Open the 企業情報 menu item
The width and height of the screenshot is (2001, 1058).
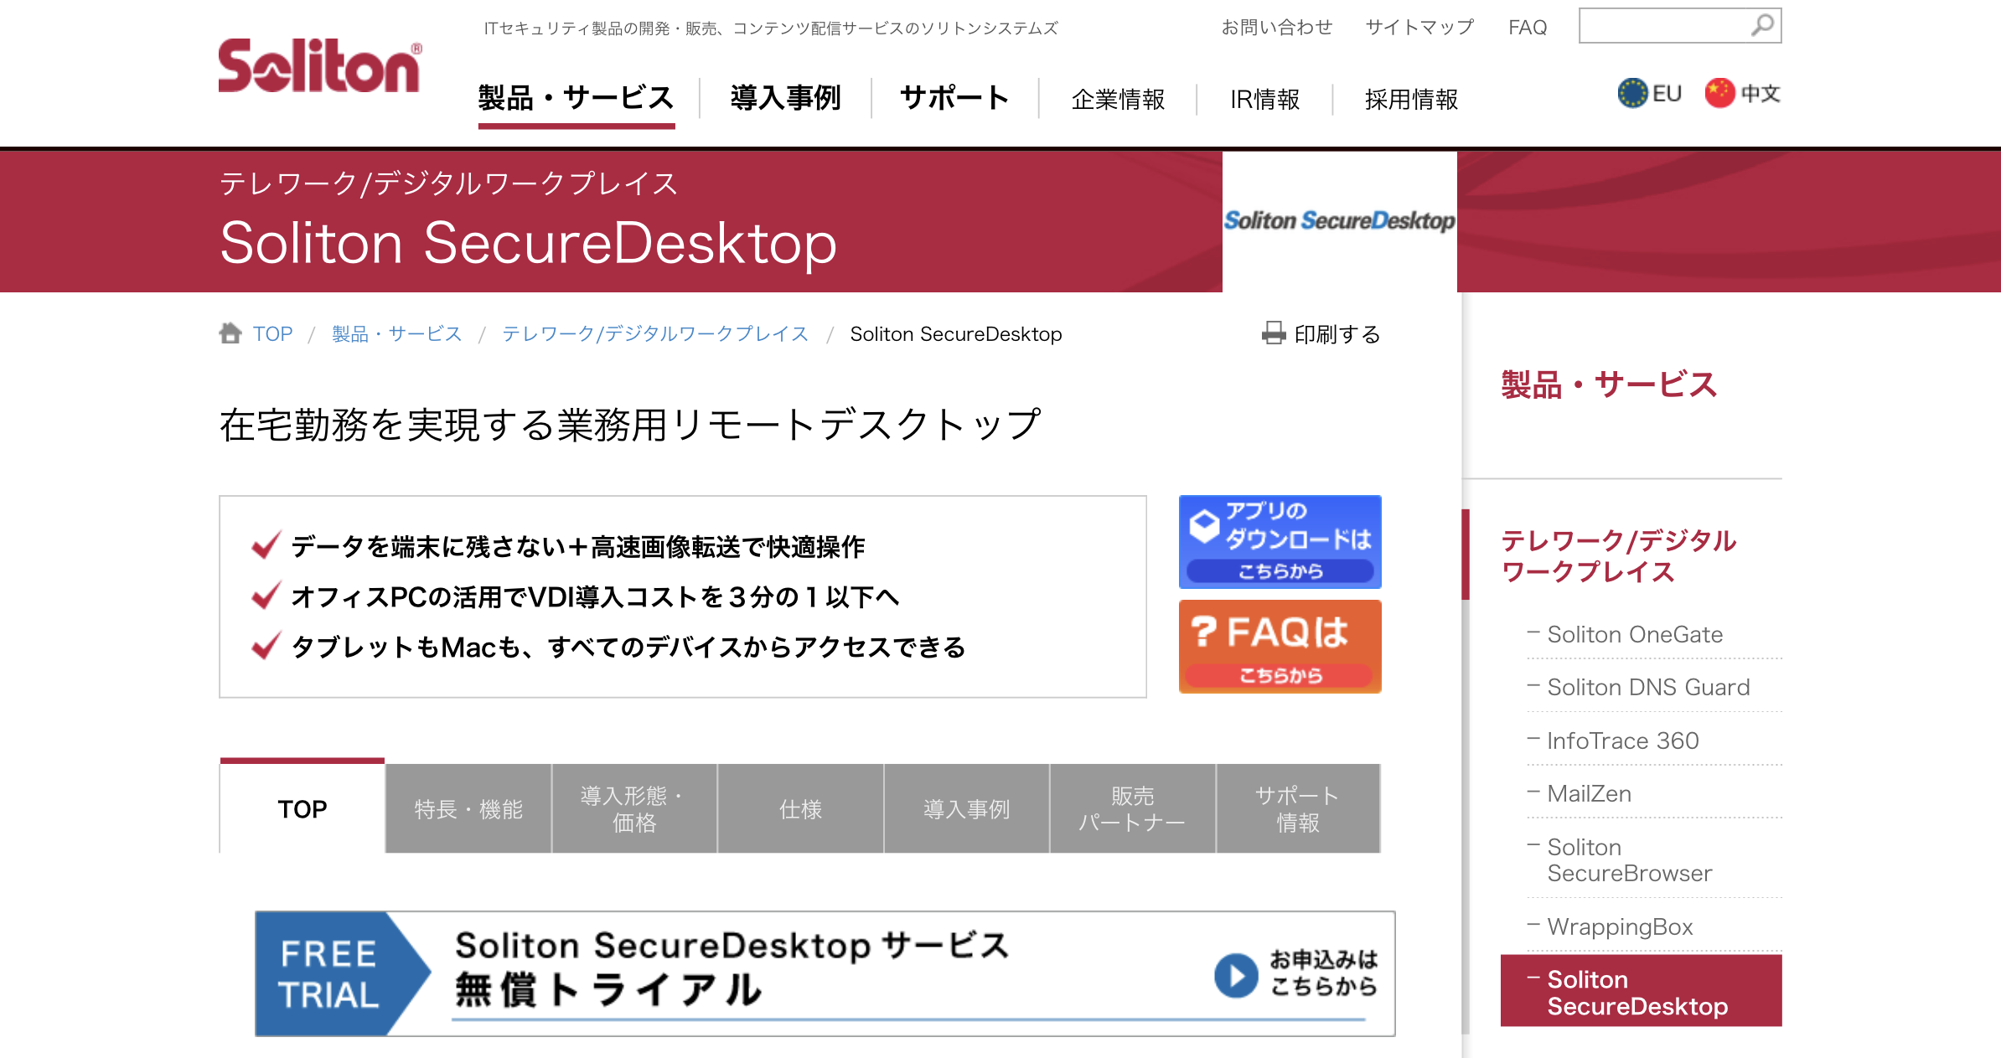[1118, 100]
